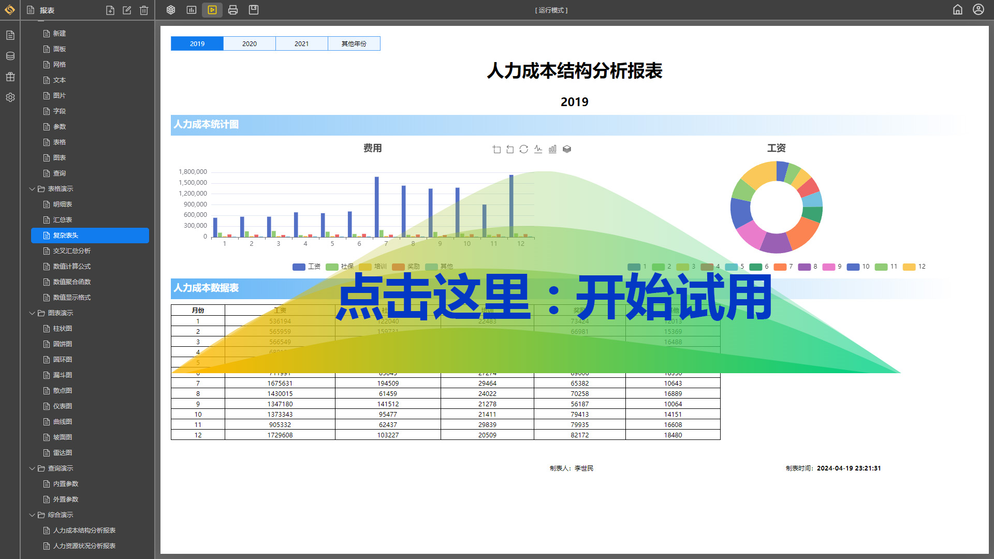This screenshot has width=994, height=559.
Task: Switch to the 2020 year tab
Action: point(250,43)
